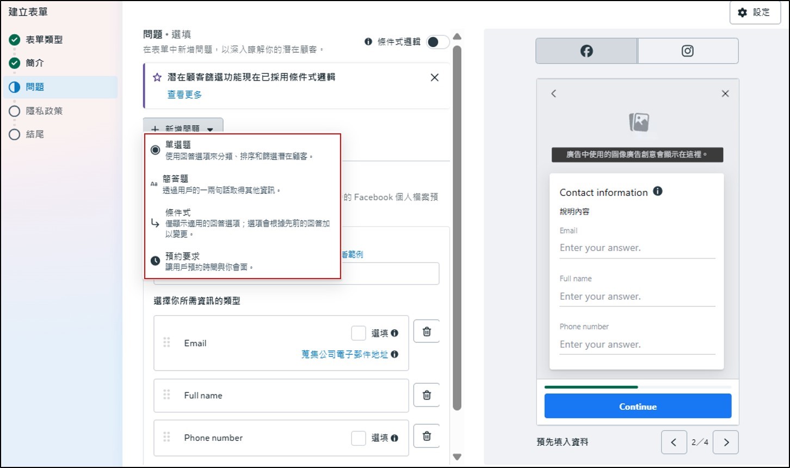Click the info icon next to Contact information
This screenshot has width=790, height=468.
coord(657,192)
